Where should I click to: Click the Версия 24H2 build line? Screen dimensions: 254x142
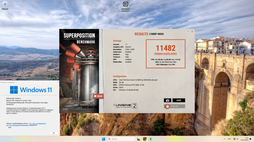[19, 101]
